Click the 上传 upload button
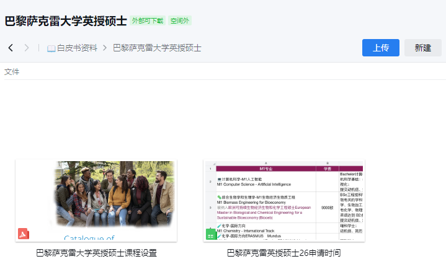This screenshot has height=277, width=446. pyautogui.click(x=381, y=48)
